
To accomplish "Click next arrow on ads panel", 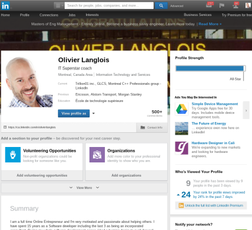I will (x=246, y=110).
